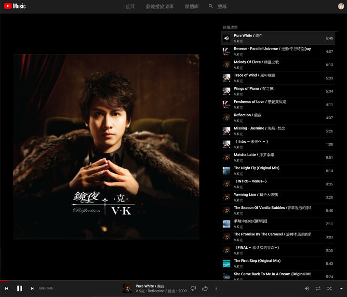Play She Came Back To Me In A Dream

278,276
